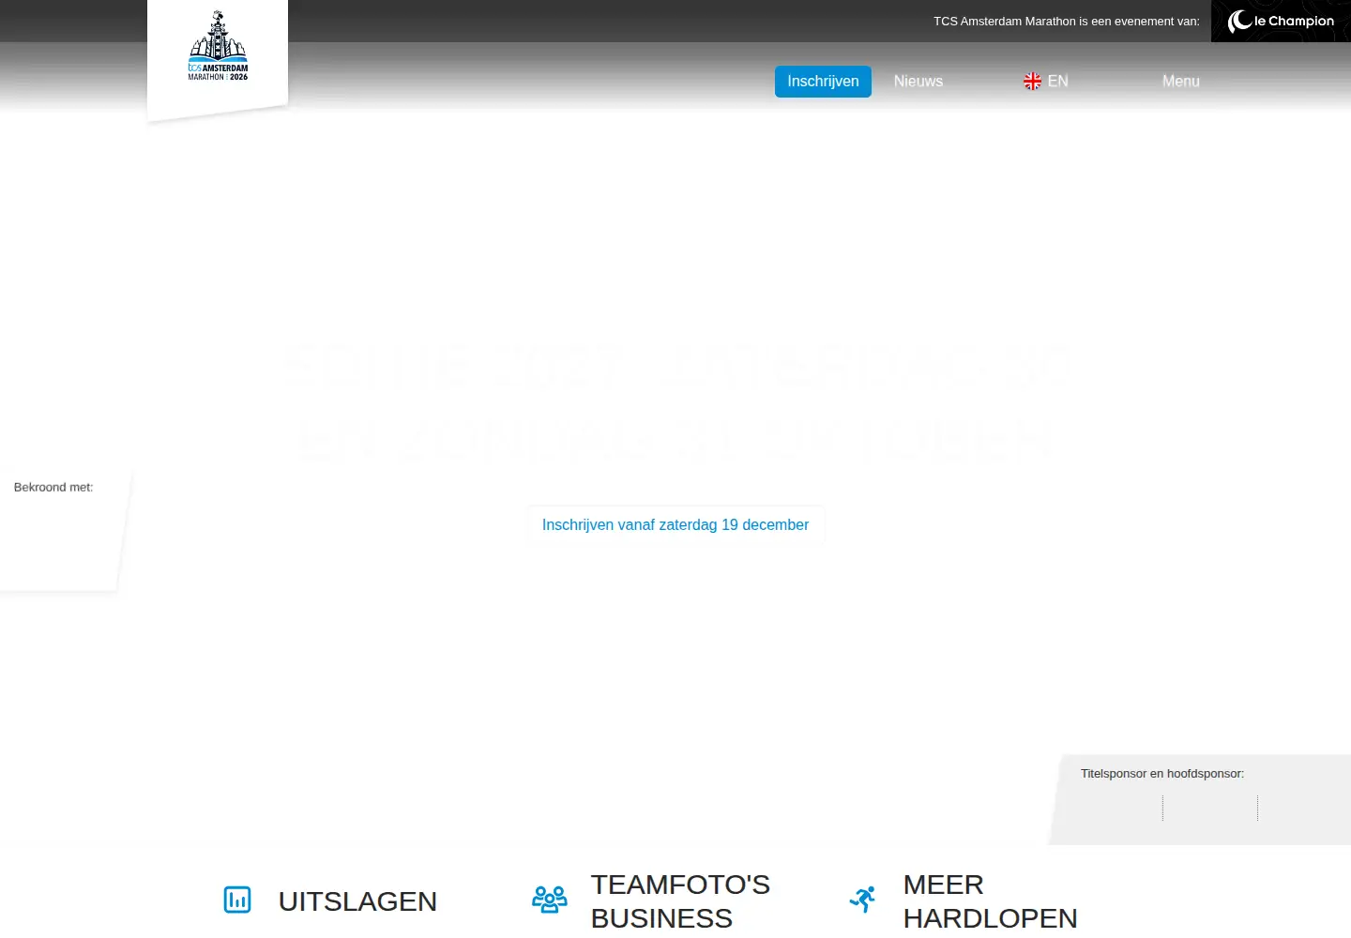Open the Le Champion logo link

(x=1281, y=21)
